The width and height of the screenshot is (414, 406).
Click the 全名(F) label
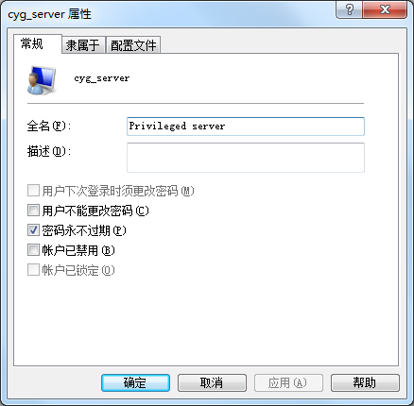[49, 127]
